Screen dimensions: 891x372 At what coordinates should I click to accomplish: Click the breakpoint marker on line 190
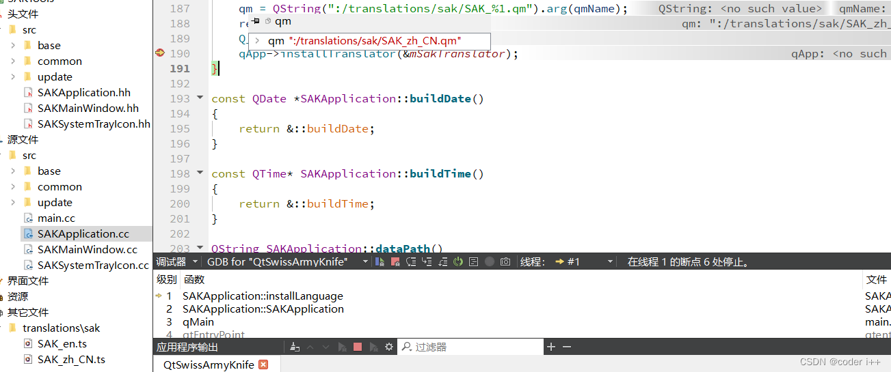point(160,53)
